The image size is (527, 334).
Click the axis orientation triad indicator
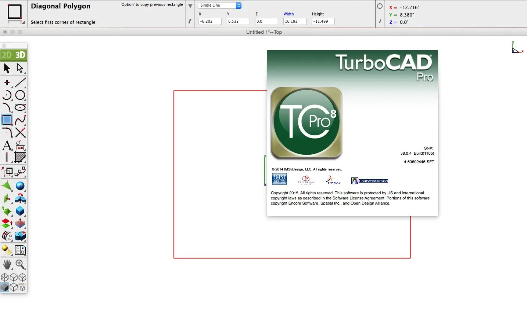517,47
